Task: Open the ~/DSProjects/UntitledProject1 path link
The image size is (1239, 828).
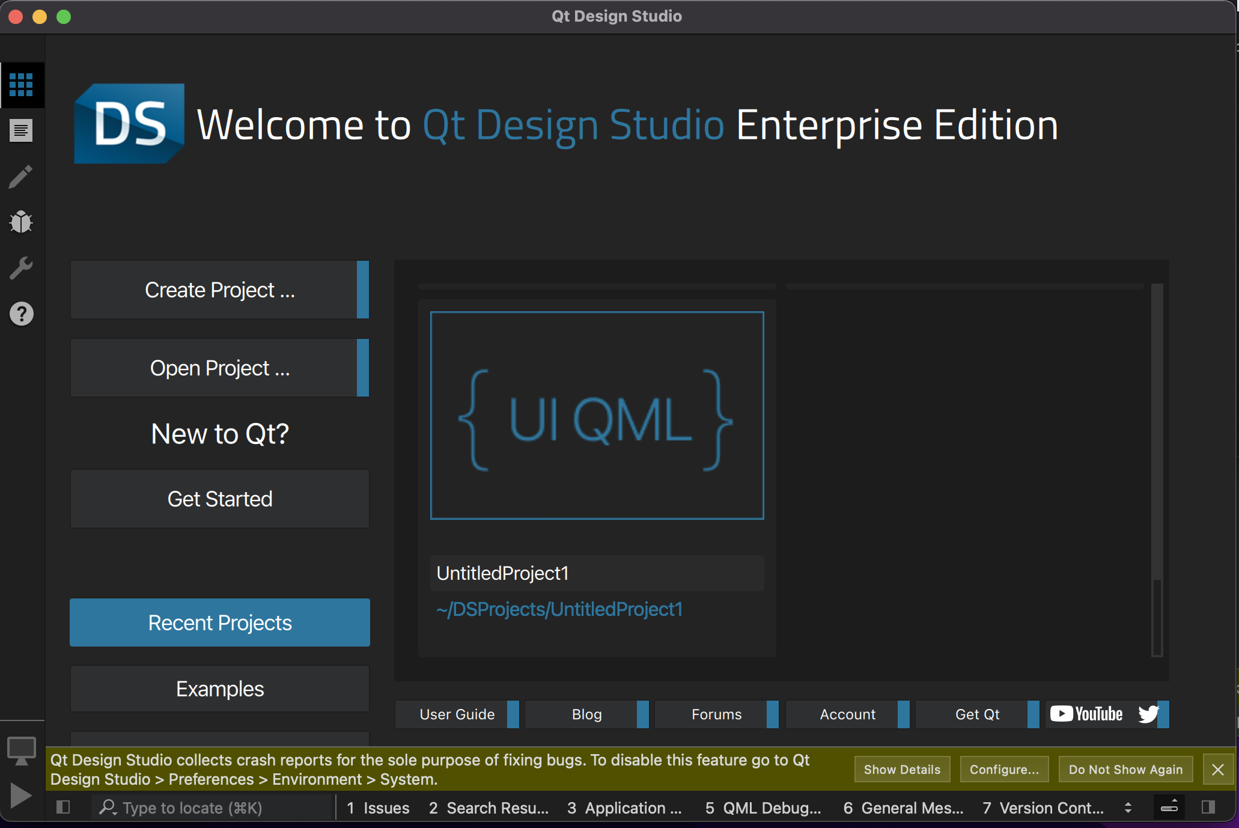Action: 559,609
